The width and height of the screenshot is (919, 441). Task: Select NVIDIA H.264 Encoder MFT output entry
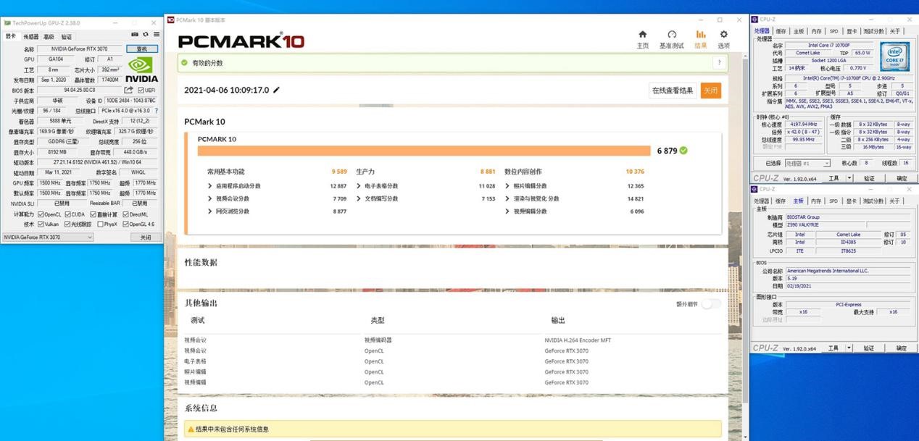click(578, 340)
